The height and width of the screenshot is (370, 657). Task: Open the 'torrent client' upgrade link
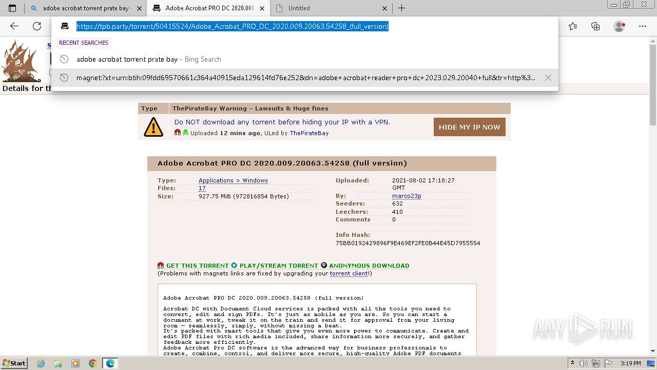(x=349, y=273)
